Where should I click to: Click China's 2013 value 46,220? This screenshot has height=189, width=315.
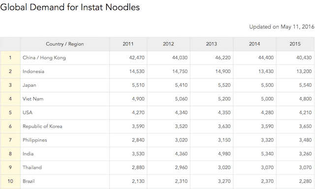(x=223, y=58)
